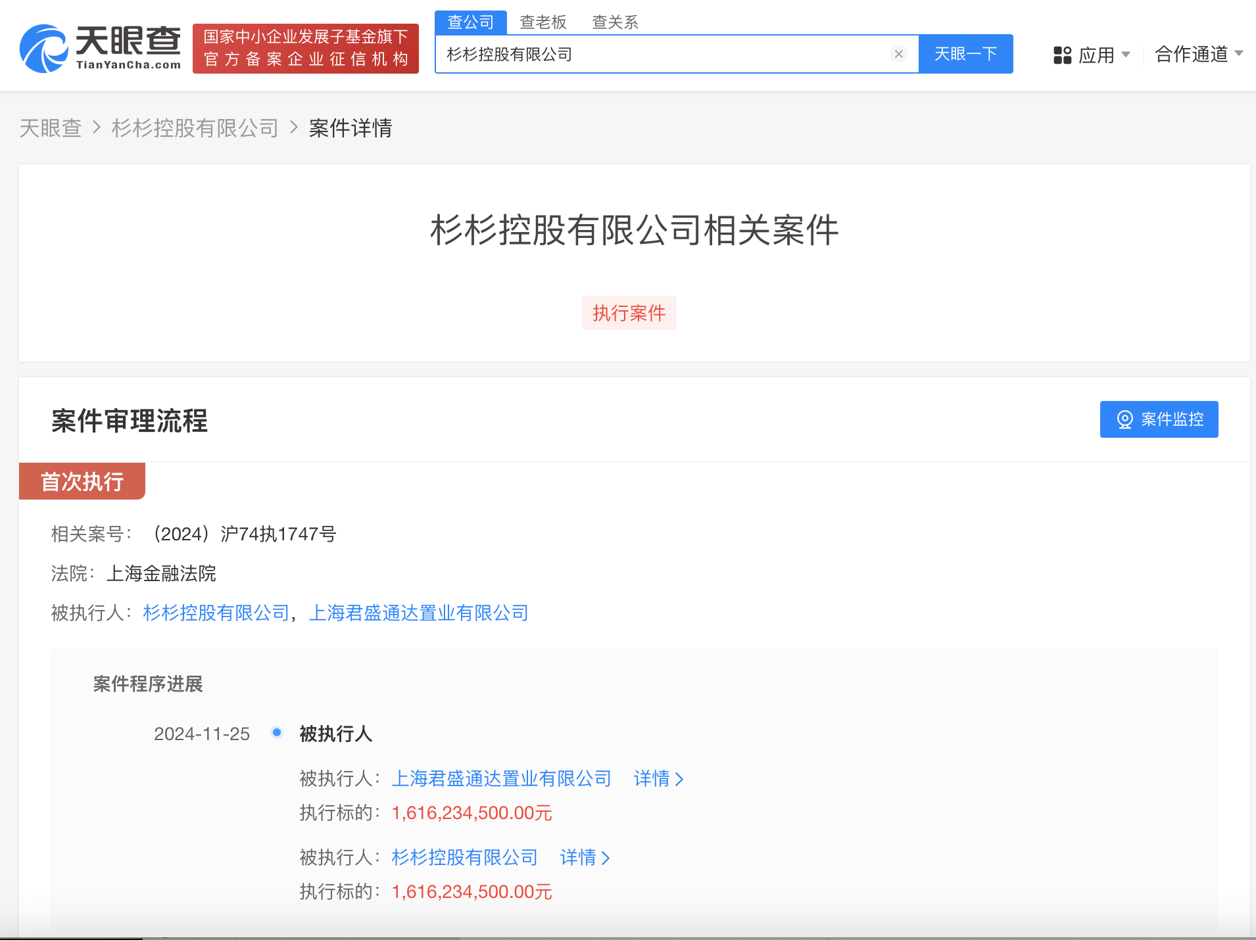Click the 2024-11-25 timeline dot marker
Viewport: 1256px width, 940px height.
(x=277, y=732)
